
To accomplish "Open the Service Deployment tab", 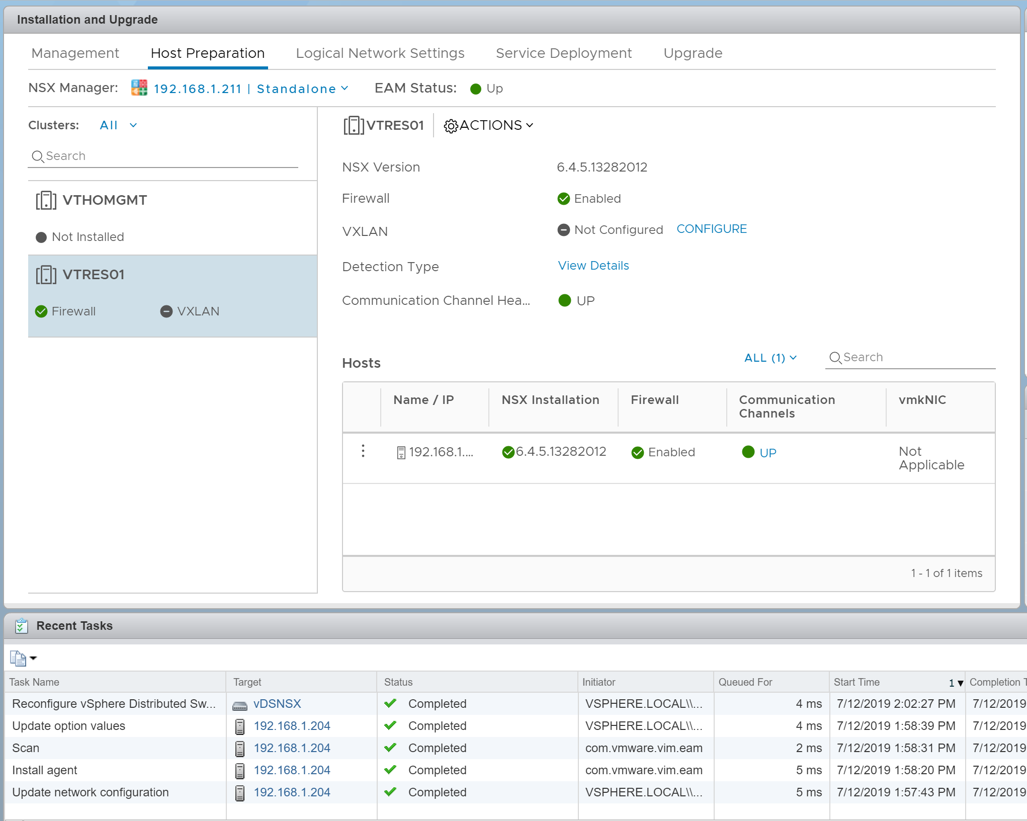I will point(563,53).
